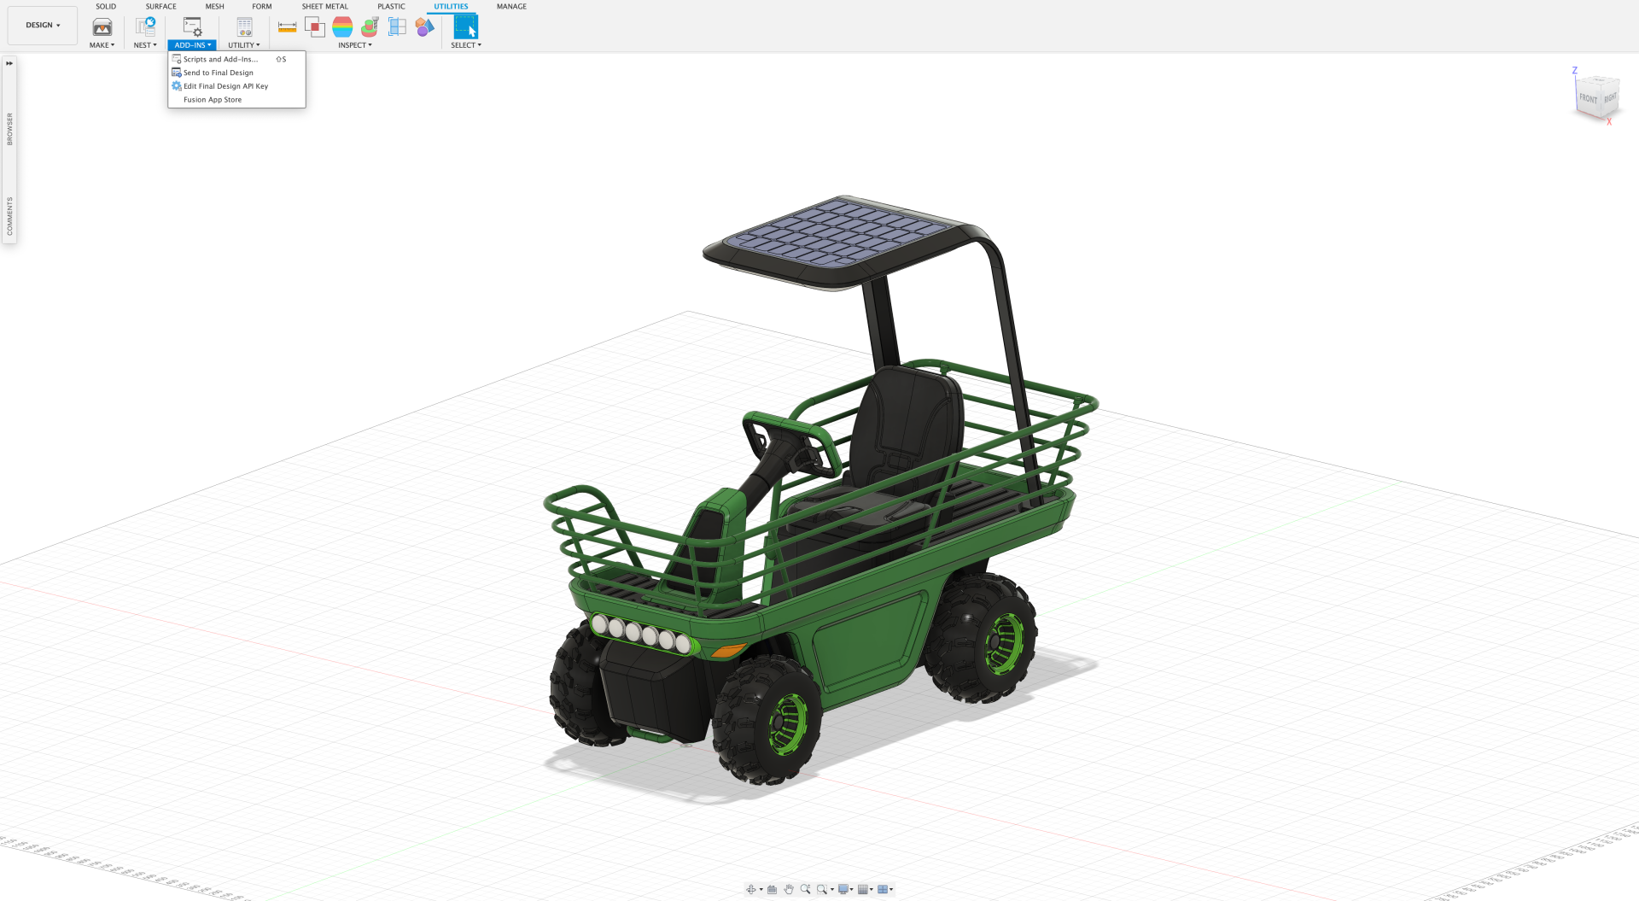Choose Edit Final Design API Key
The image size is (1639, 901).
point(236,86)
